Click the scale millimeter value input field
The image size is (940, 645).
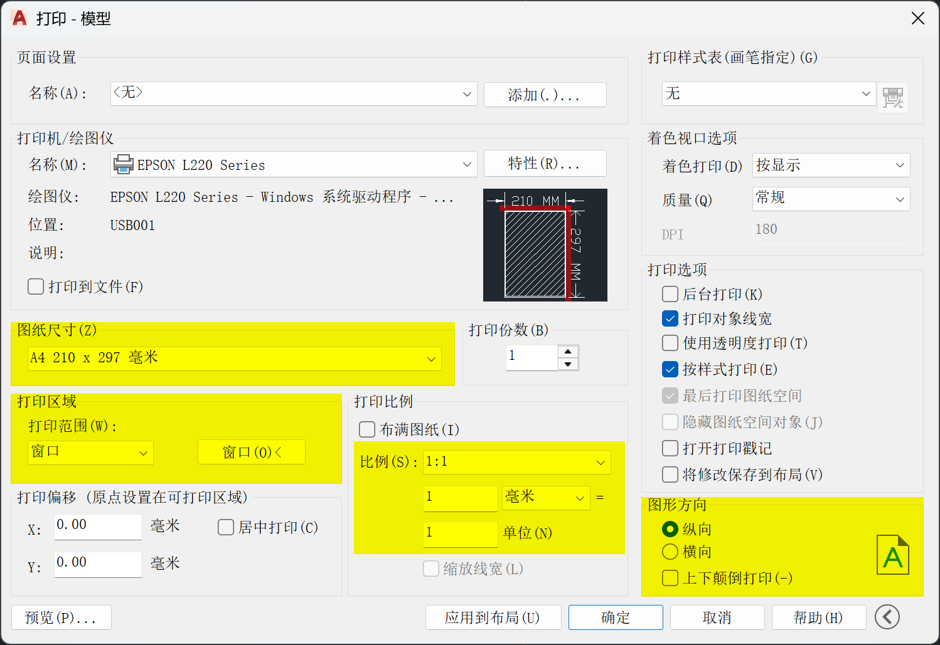[x=461, y=498]
